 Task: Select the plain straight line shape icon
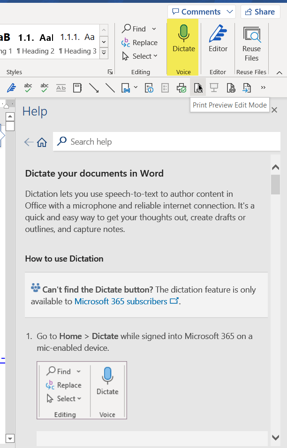(110, 88)
